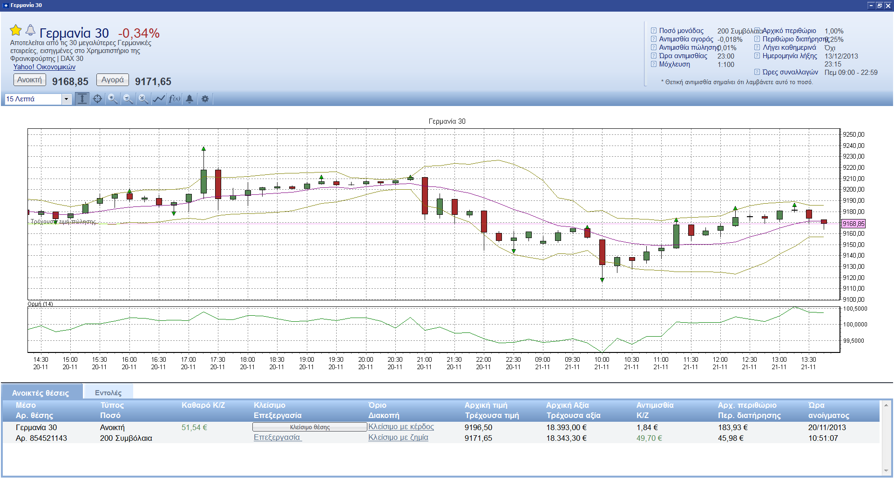Click the positions table scrollbar down arrow
Viewport: 894px width, 478px height.
pos(886,471)
